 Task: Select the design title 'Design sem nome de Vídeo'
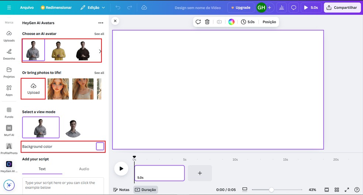(x=198, y=8)
